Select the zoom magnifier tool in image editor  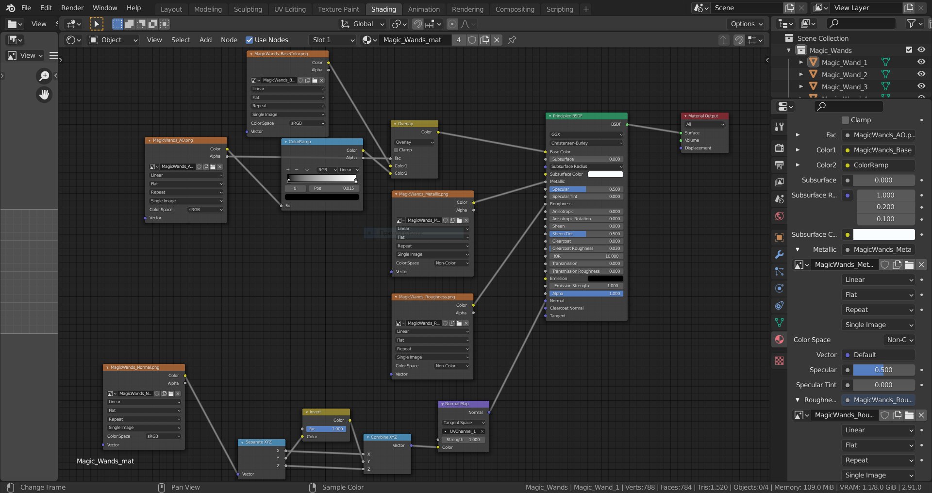(x=44, y=76)
